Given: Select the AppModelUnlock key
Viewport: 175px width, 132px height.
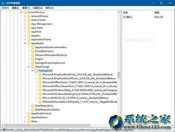Looking at the screenshot, I should pyautogui.click(x=41, y=113).
